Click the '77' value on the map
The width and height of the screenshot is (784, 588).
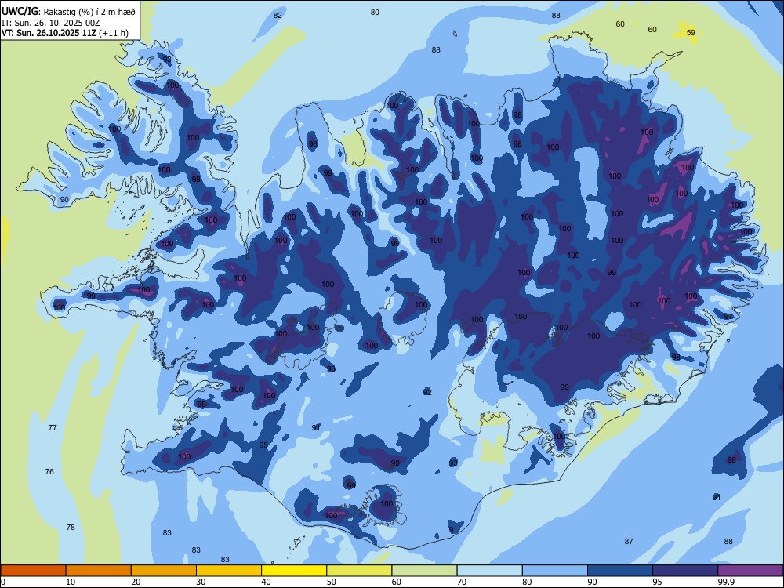point(53,427)
